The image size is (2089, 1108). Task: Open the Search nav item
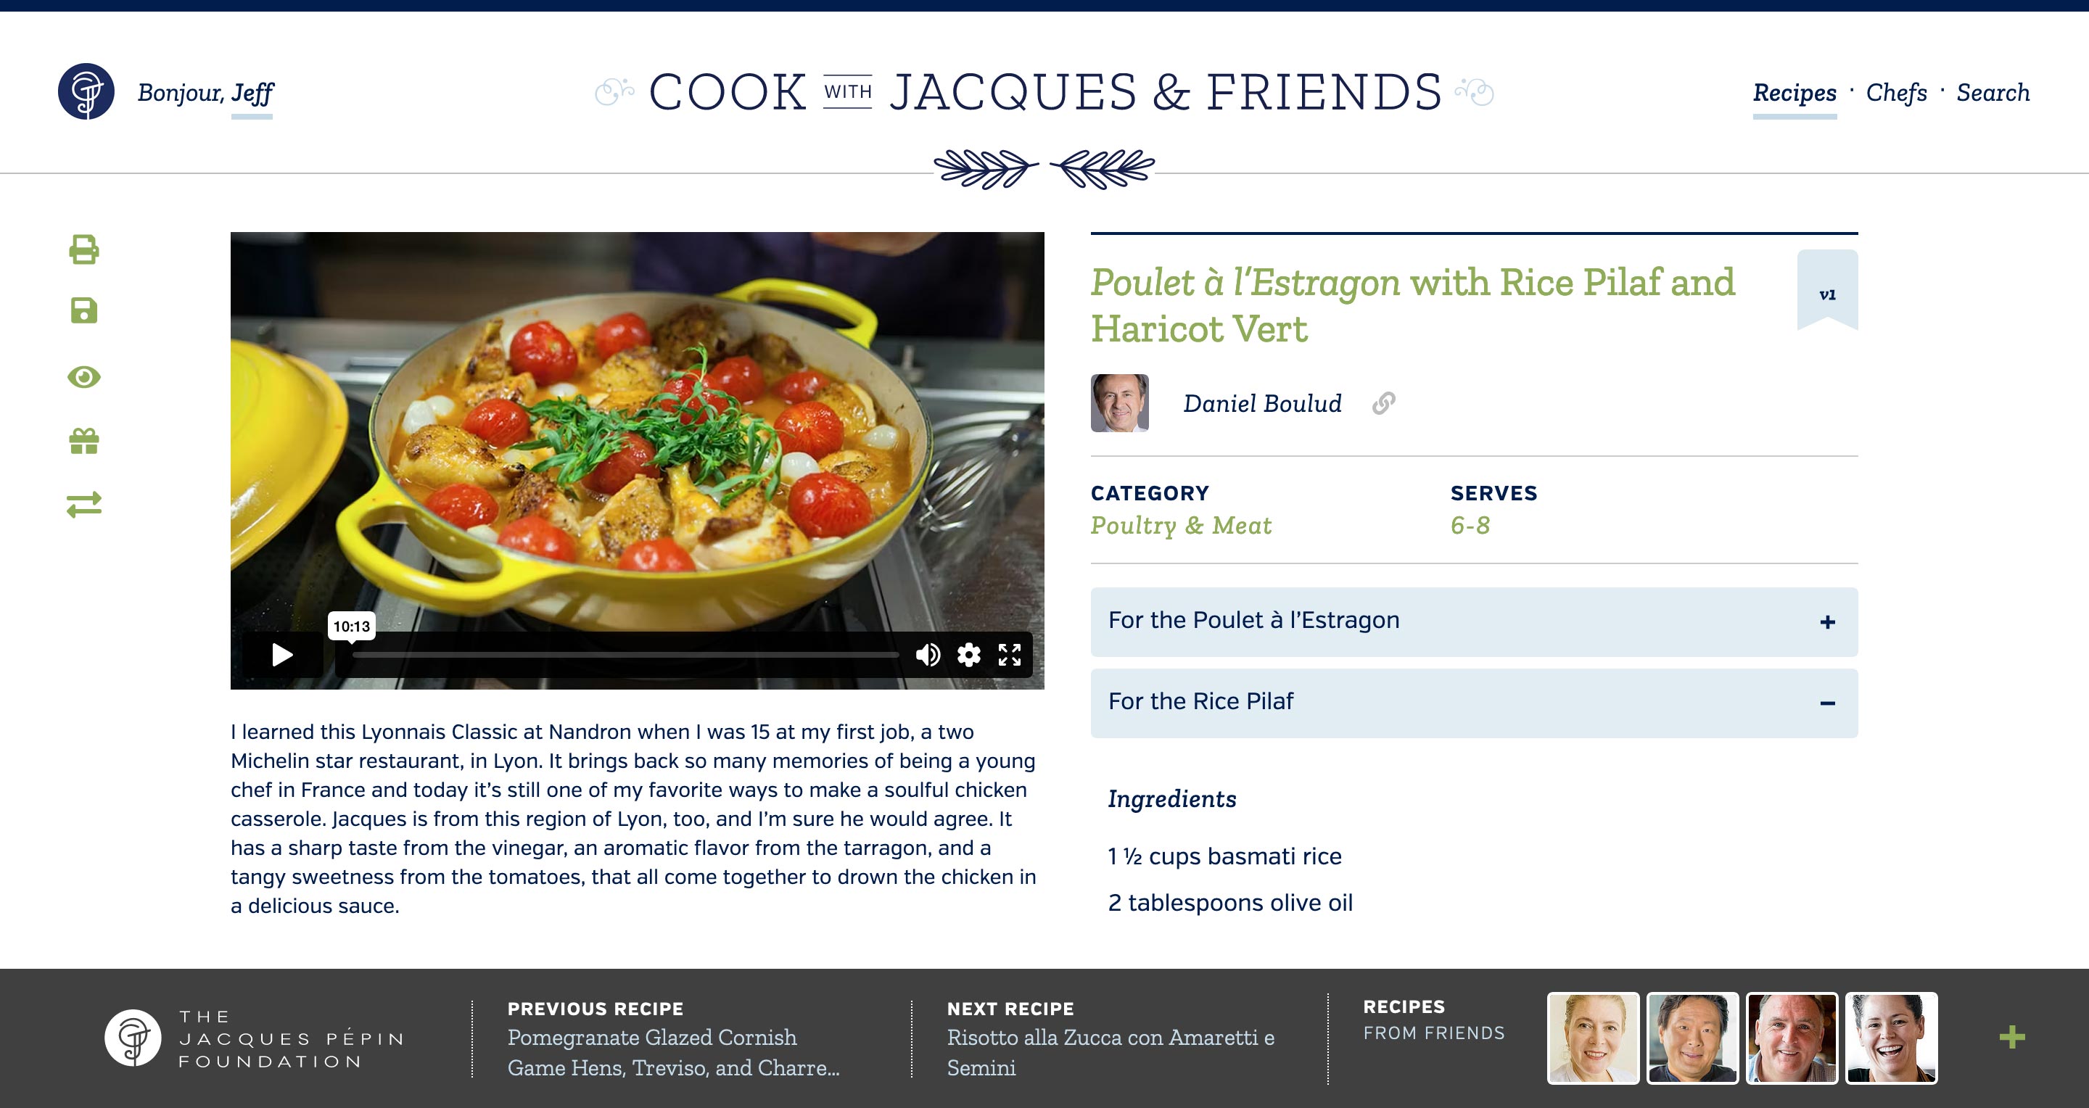1993,92
